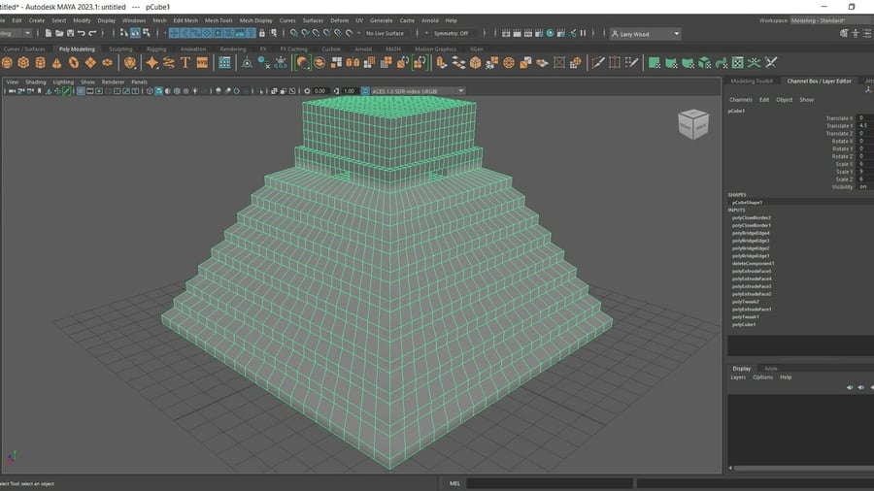Screen dimensions: 874x491
Task: Select the polygon Type text tool
Action: tap(185, 63)
